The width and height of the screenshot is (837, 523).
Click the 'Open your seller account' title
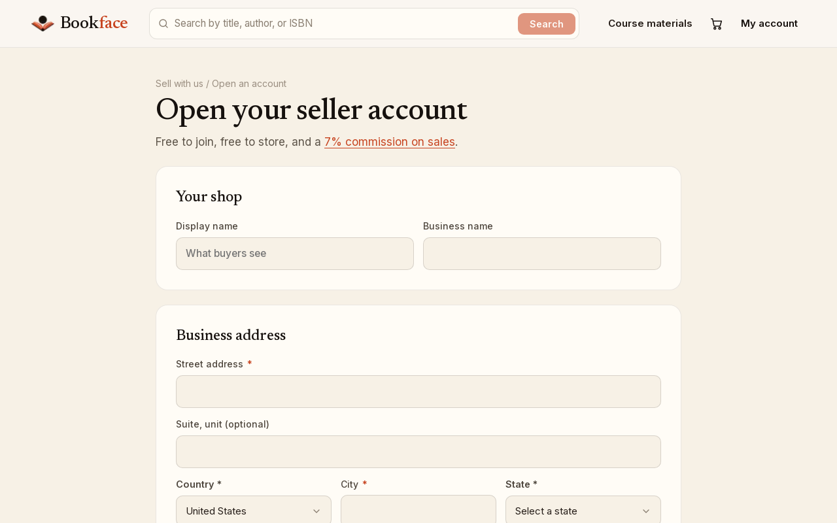pos(311,110)
